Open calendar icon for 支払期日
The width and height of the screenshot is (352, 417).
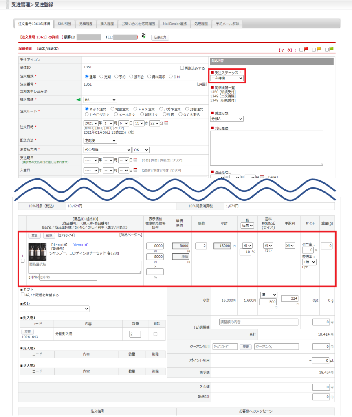coord(136,160)
